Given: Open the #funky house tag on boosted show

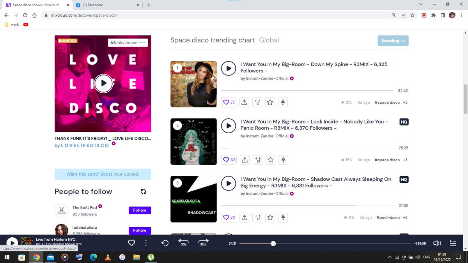Looking at the screenshot, I should (x=123, y=43).
